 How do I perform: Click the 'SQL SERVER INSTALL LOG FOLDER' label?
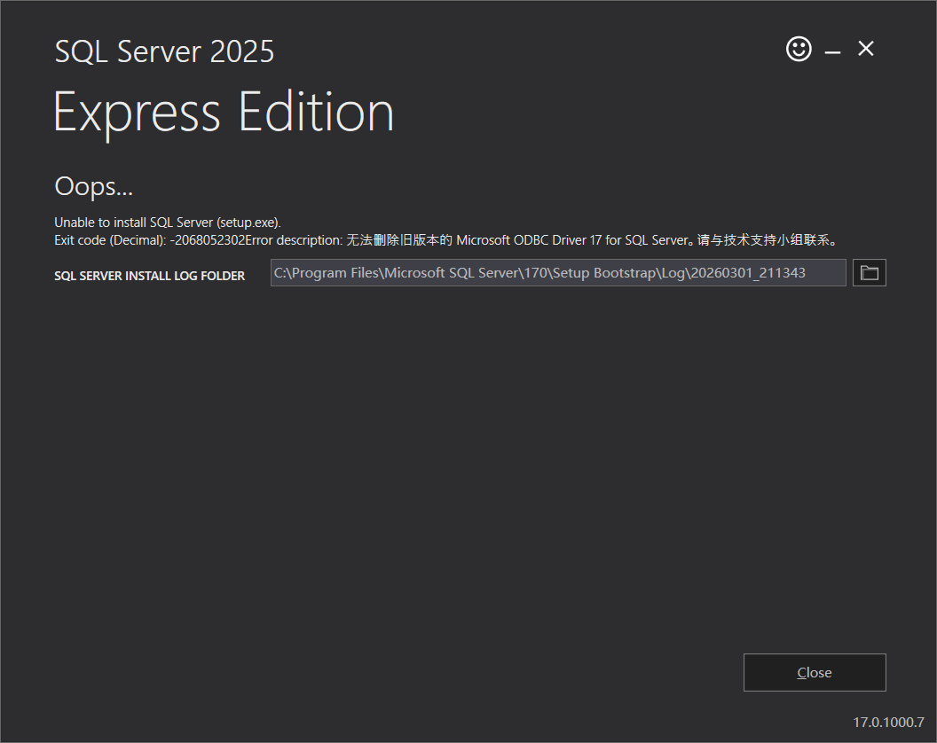(x=149, y=276)
